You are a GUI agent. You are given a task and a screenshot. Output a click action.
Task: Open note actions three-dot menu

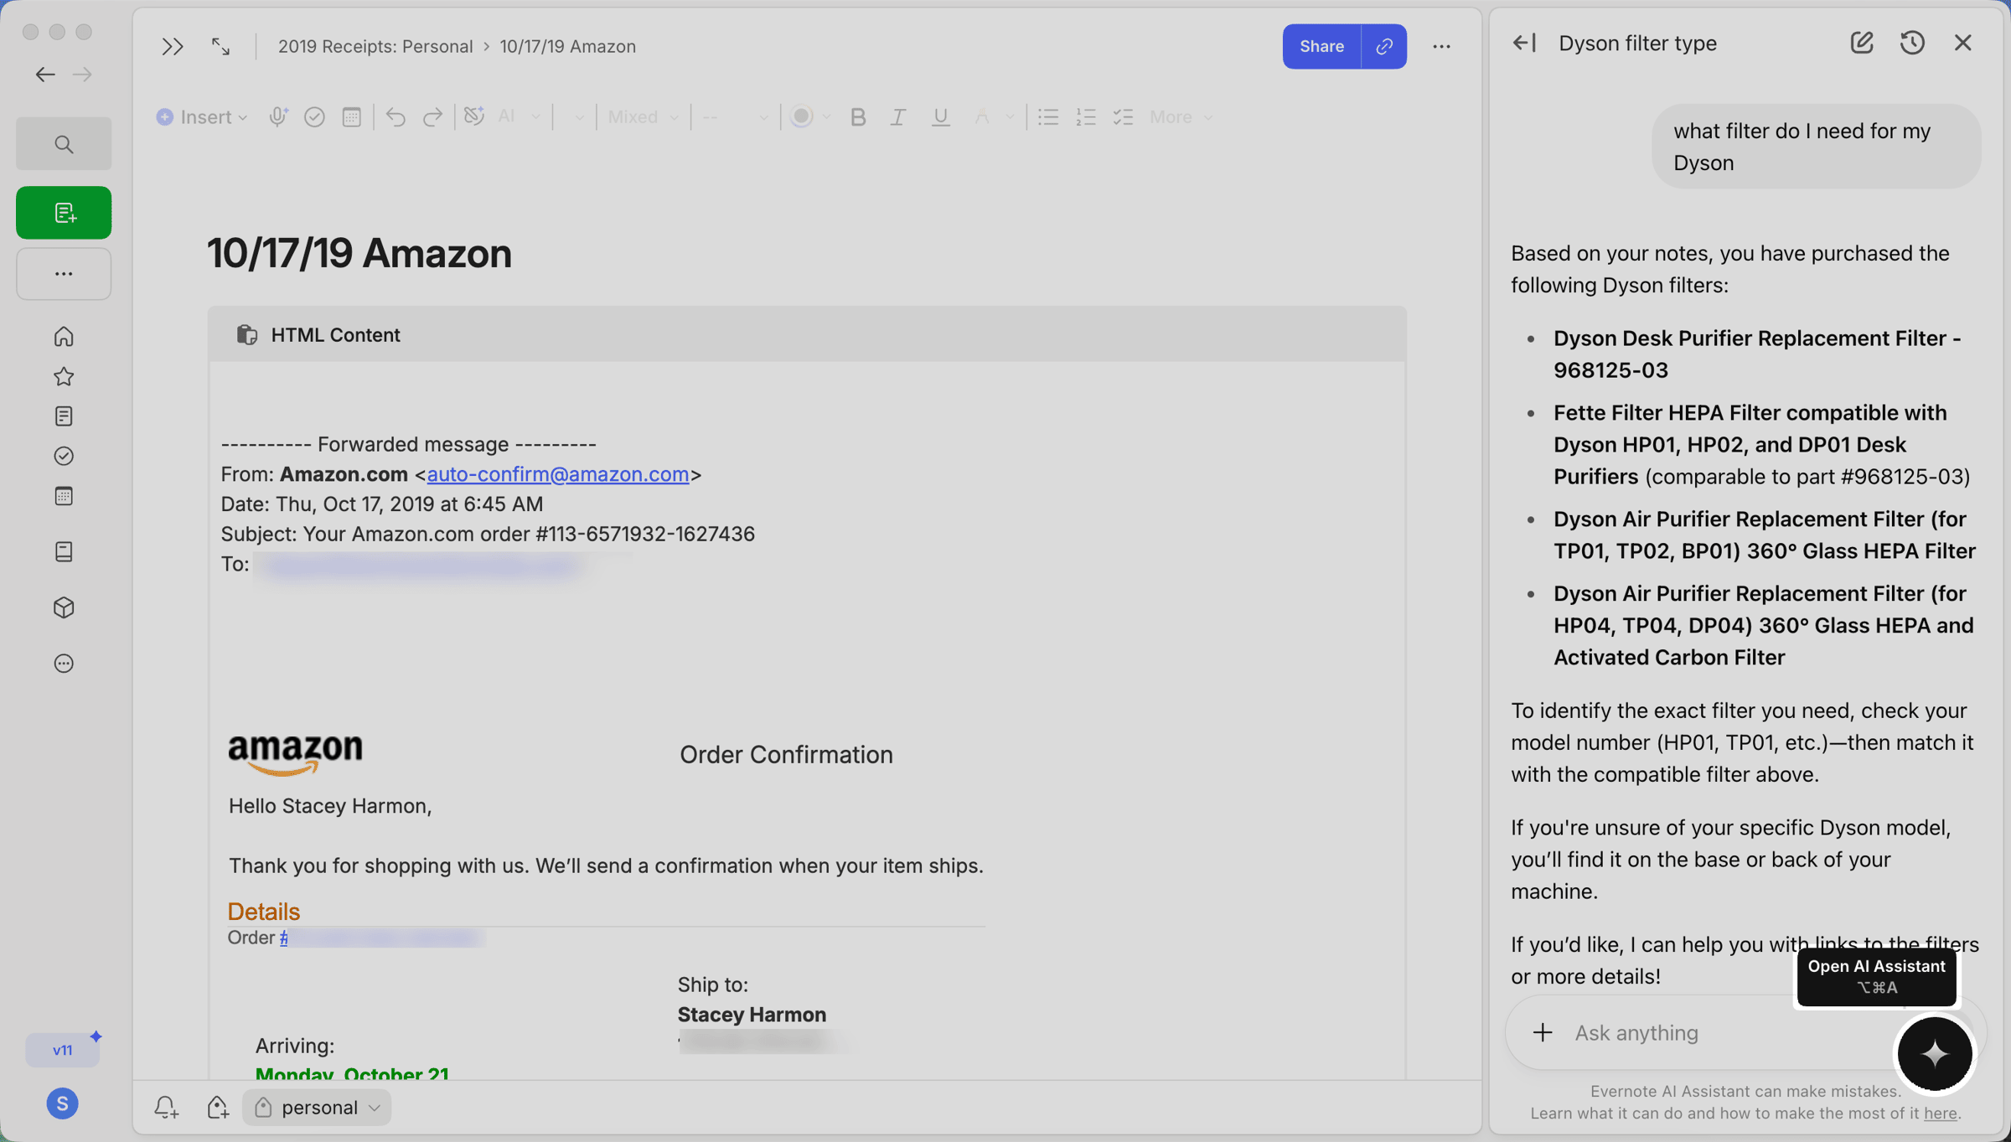click(1441, 46)
